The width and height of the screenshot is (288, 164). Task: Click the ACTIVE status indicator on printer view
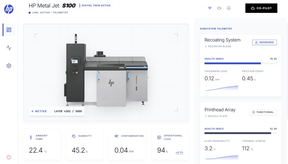coord(39,111)
